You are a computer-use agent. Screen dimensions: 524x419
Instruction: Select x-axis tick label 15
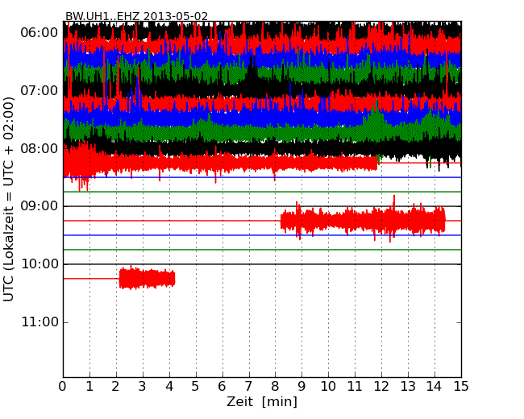point(461,386)
